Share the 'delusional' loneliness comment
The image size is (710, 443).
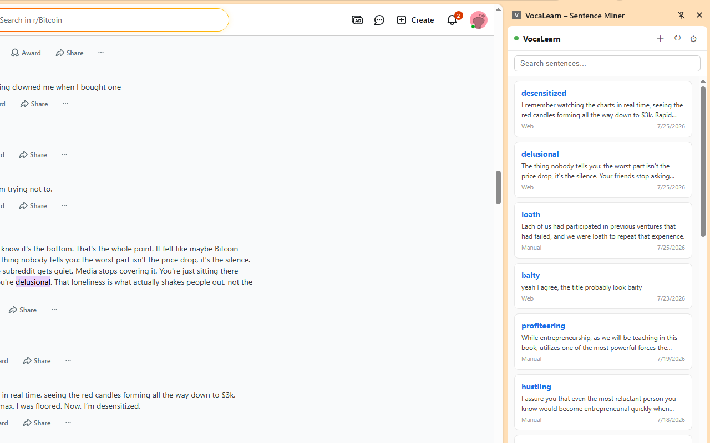(x=23, y=310)
